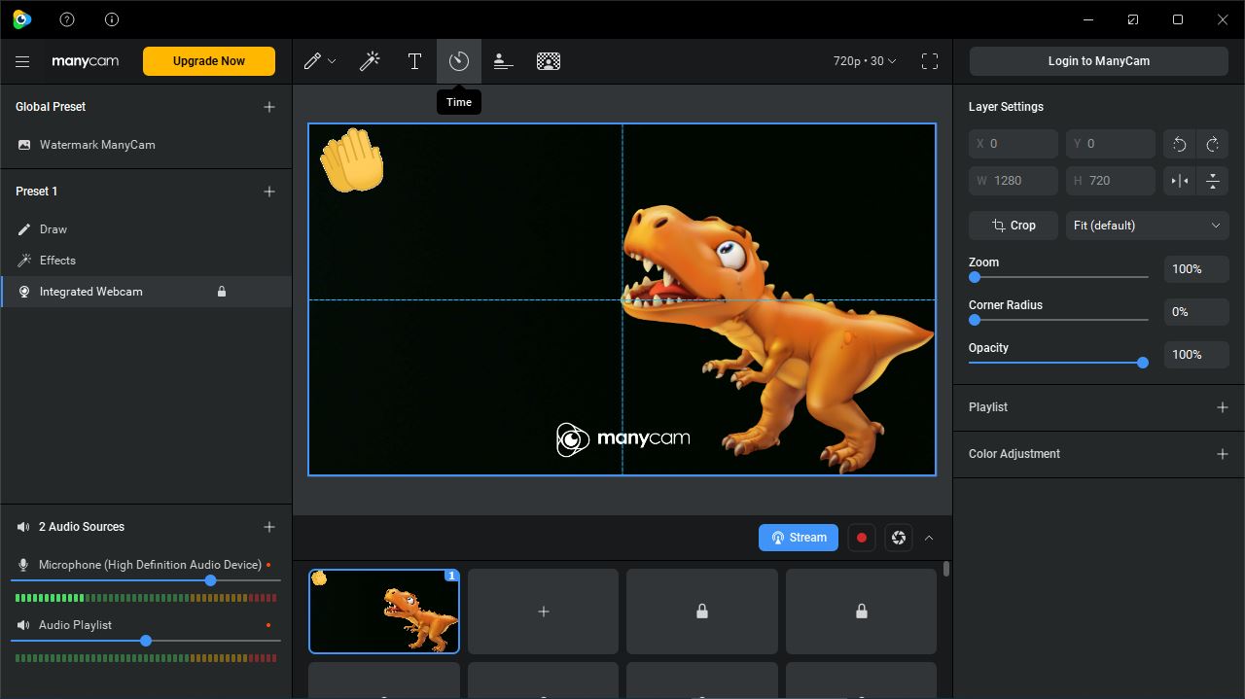The height and width of the screenshot is (699, 1245).
Task: Click the Layer Settings heading
Action: pyautogui.click(x=1006, y=107)
